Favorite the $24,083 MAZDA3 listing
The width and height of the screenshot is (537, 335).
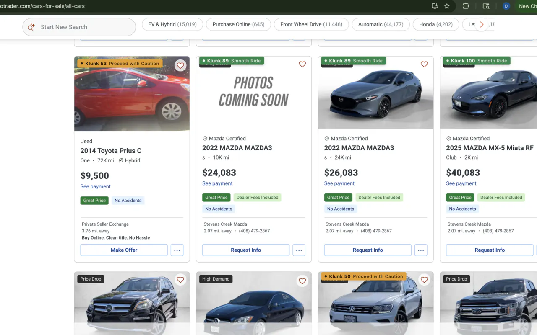click(x=302, y=64)
